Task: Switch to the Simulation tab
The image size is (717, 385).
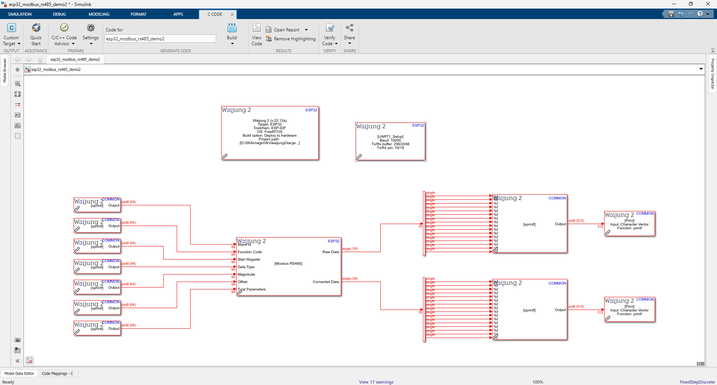Action: (x=20, y=14)
